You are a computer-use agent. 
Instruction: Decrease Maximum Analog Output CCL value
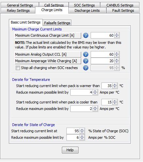point(117,56)
